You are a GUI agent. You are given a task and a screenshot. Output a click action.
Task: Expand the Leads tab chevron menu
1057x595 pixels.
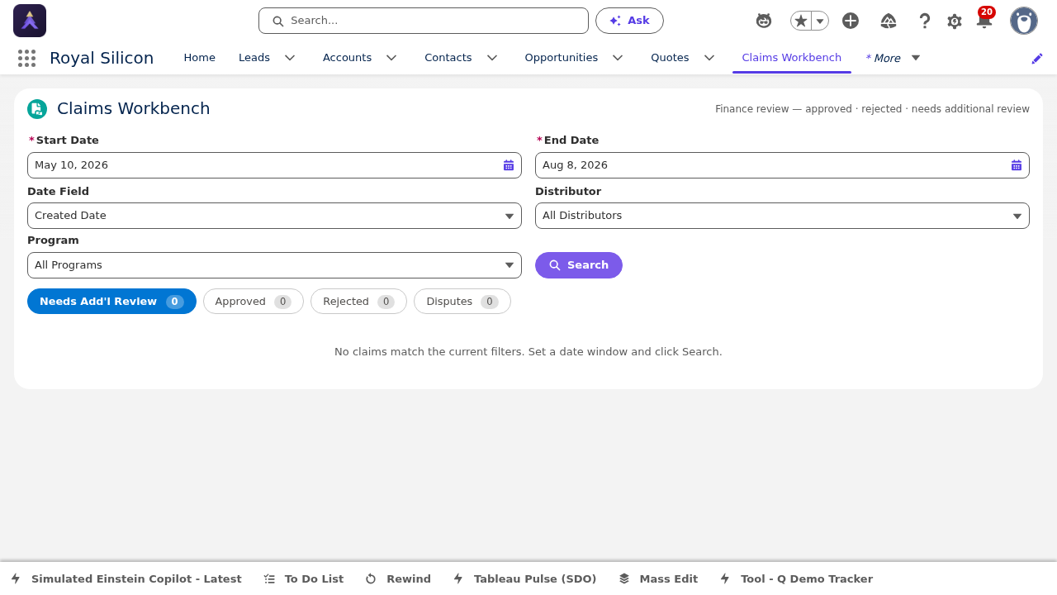(x=290, y=58)
